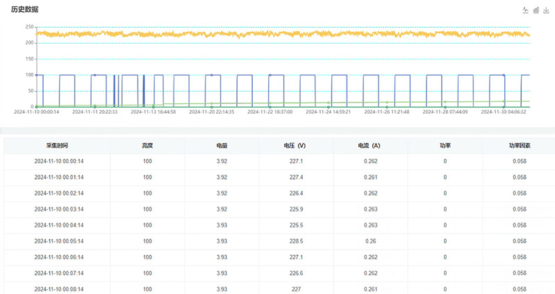Select the row timestamped 2024-11-10 00:05:14
This screenshot has height=294, width=555.
pyautogui.click(x=59, y=241)
